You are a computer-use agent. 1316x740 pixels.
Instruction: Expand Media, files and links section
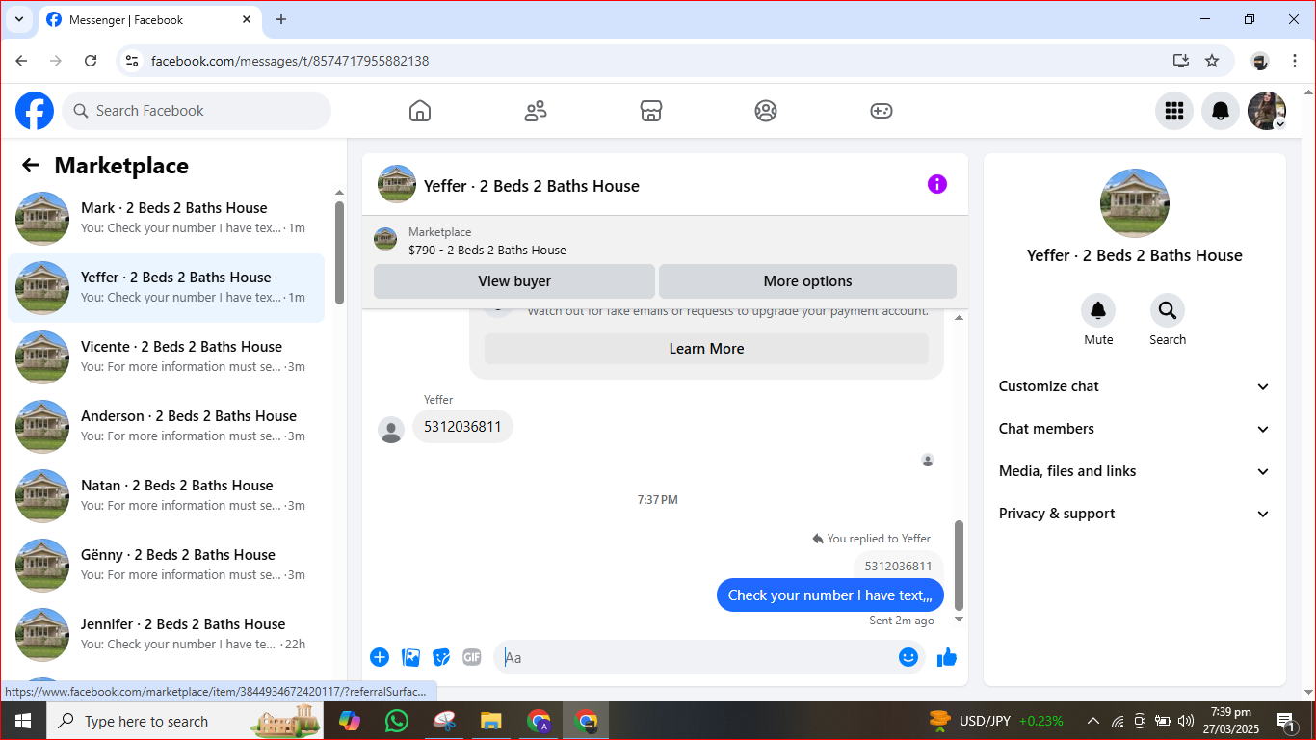click(x=1134, y=471)
